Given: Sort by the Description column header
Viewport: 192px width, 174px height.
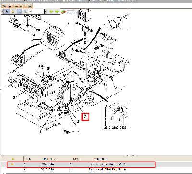Looking at the screenshot, I should (x=99, y=159).
